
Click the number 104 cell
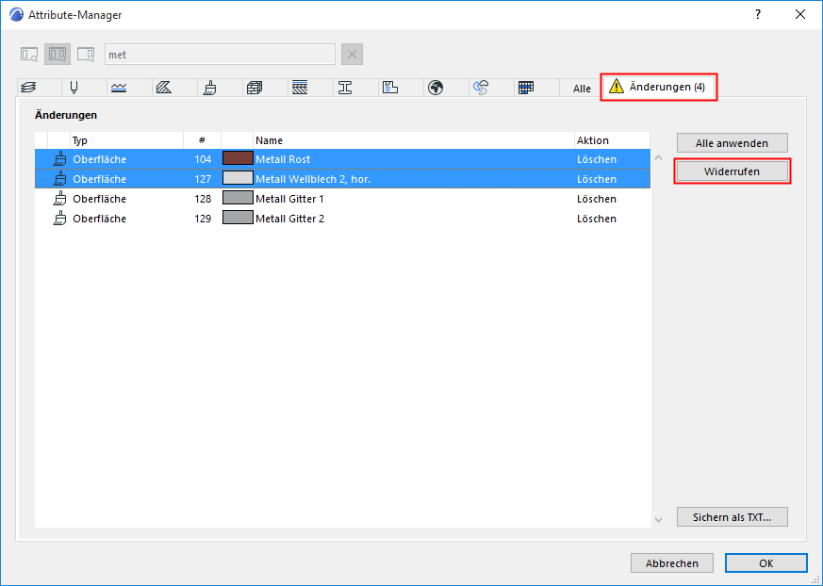point(203,159)
